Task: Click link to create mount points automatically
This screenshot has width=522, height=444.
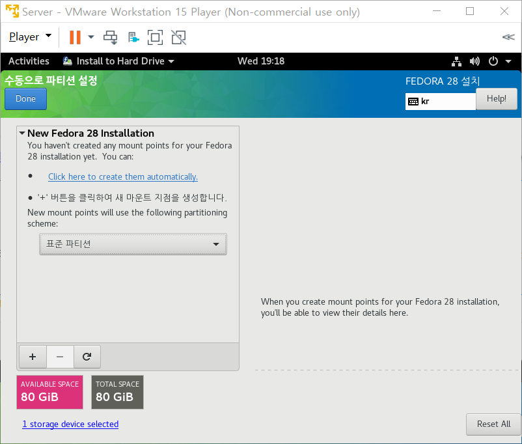Action: [123, 176]
